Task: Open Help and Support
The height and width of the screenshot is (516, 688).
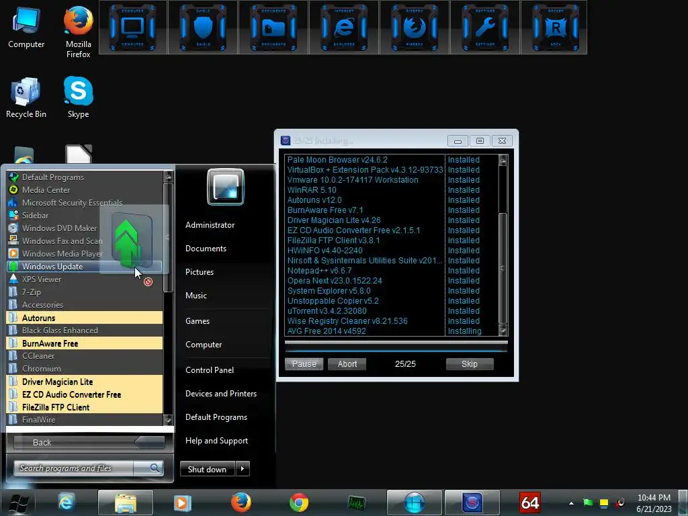Action: tap(216, 441)
